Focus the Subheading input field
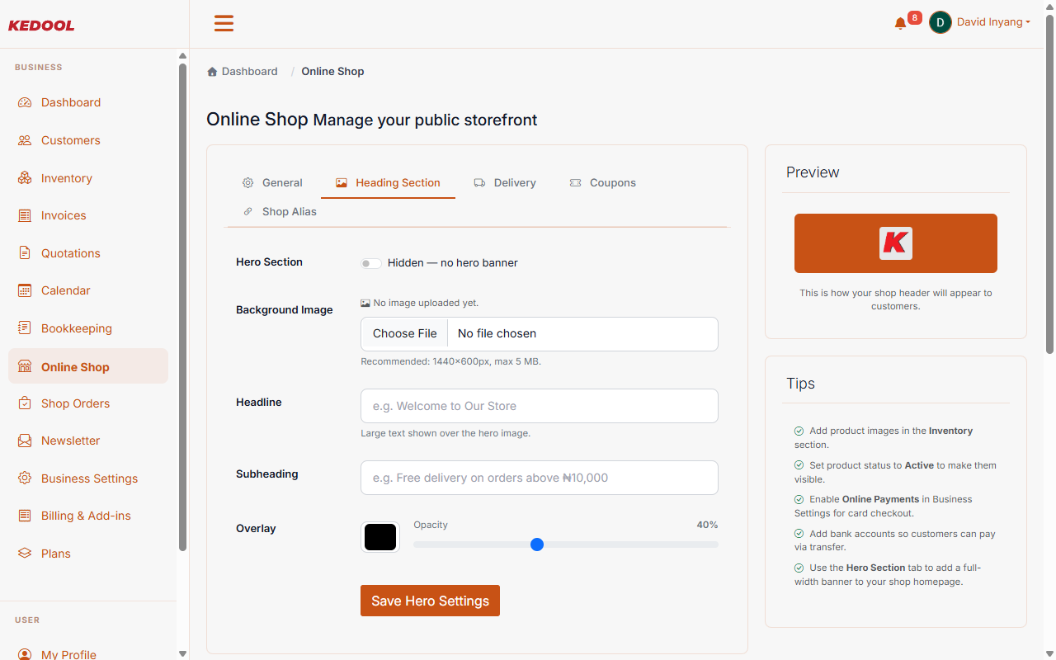 540,478
